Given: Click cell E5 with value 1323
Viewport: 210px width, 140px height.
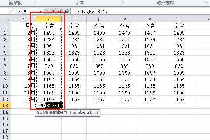Looking at the screenshot, I should [124, 52].
